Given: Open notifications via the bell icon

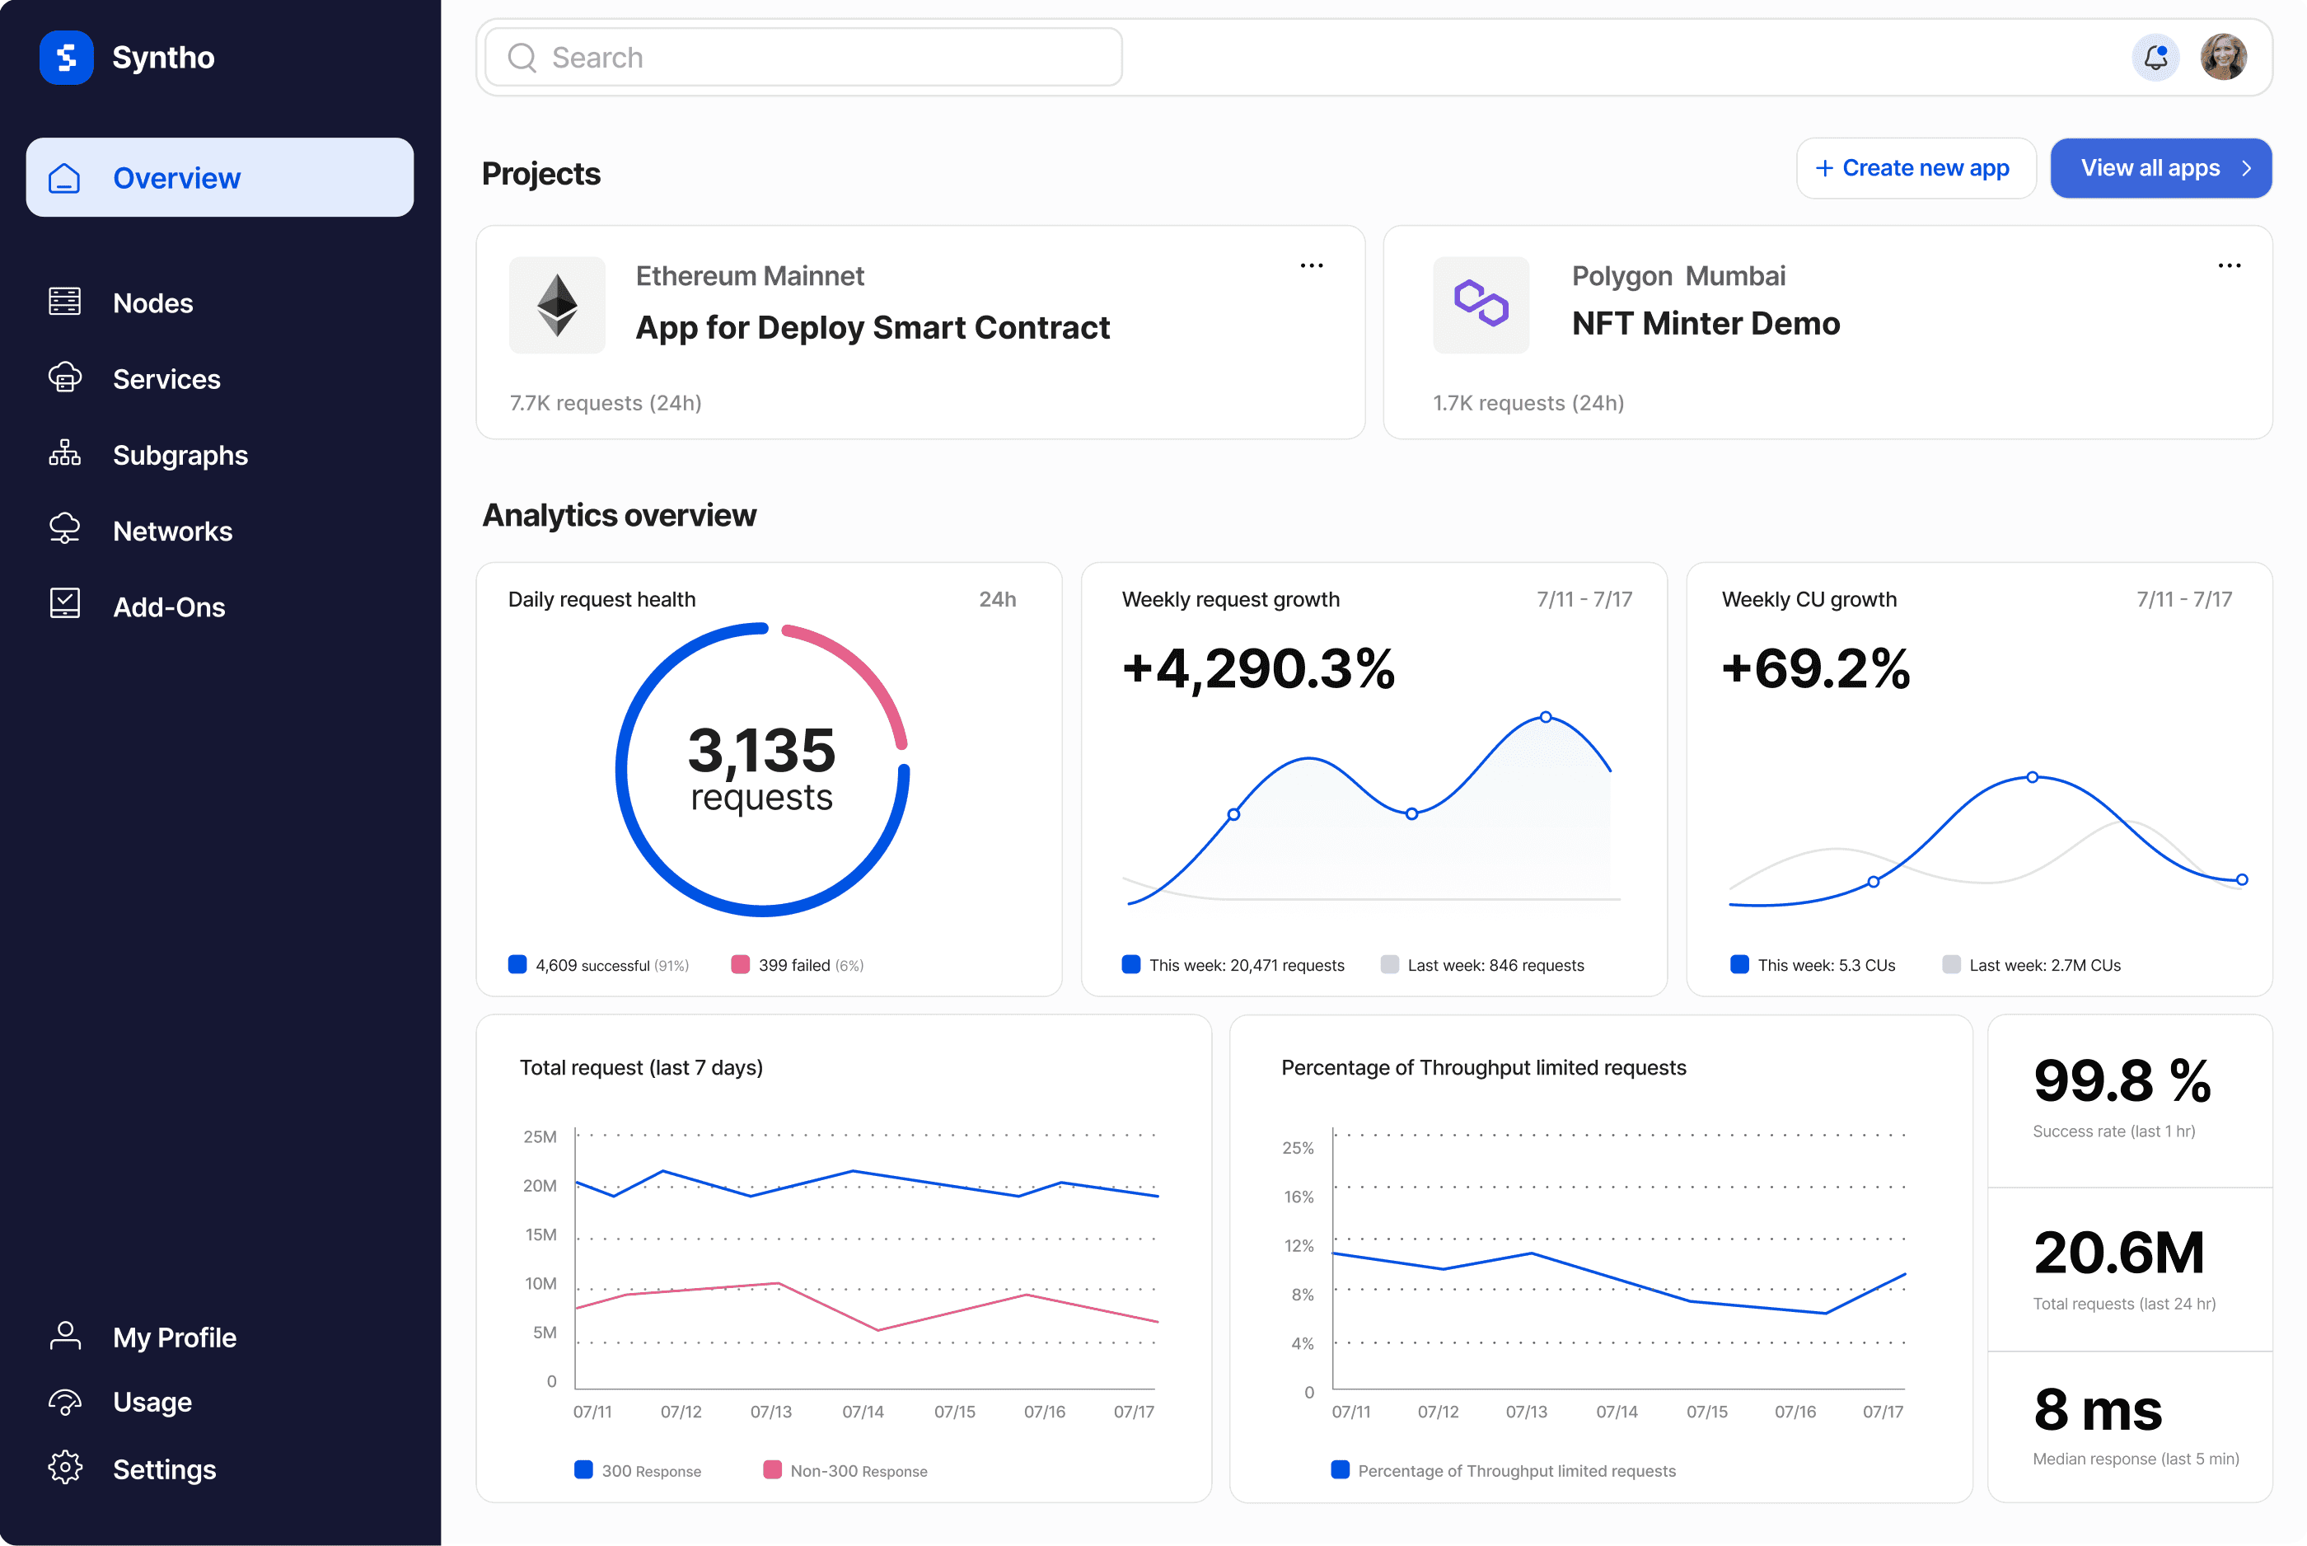Looking at the screenshot, I should [x=2155, y=57].
